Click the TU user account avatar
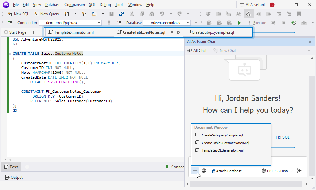Viewport: 316px width, 190px height. [272, 5]
